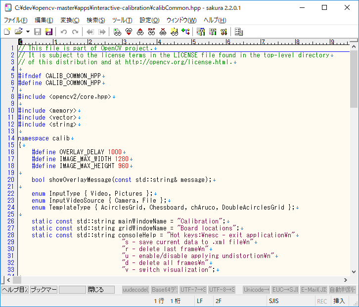Expand the recent files dropdown arrow
Viewport: 359px width, 307px height.
[x=28, y=32]
